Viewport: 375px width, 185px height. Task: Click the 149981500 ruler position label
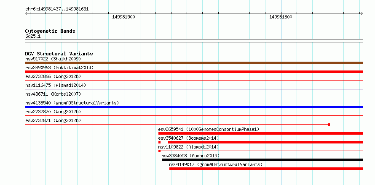tap(123, 17)
